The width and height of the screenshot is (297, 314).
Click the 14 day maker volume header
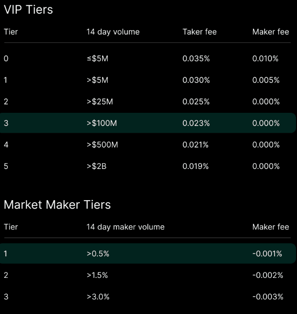point(125,227)
